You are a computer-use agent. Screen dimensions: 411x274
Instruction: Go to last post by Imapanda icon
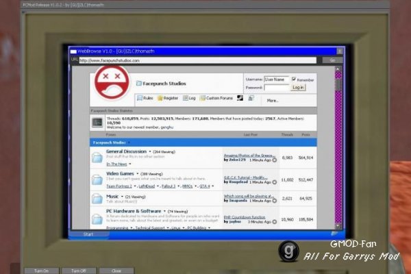click(x=275, y=201)
